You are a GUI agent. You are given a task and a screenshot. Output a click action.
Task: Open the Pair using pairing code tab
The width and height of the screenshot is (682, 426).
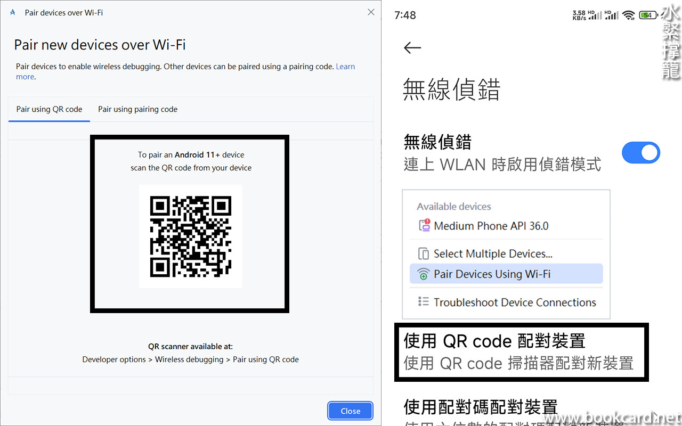pos(137,109)
